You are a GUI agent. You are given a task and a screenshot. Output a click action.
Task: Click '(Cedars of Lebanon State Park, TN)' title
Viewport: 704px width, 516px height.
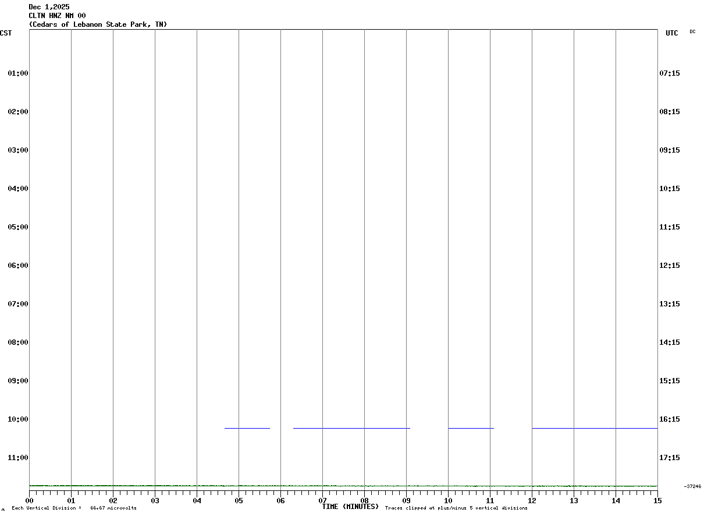coord(98,24)
